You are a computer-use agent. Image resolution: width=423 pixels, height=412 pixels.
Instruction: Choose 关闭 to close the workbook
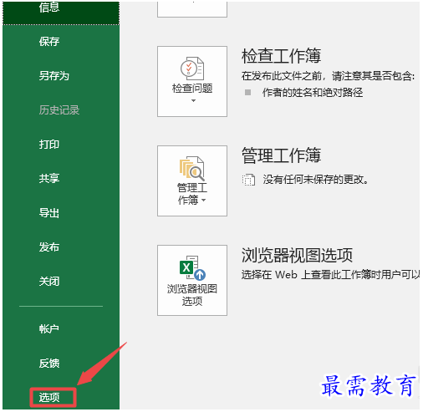click(49, 282)
